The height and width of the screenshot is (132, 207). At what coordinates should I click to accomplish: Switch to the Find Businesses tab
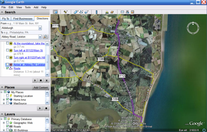[x=23, y=19]
